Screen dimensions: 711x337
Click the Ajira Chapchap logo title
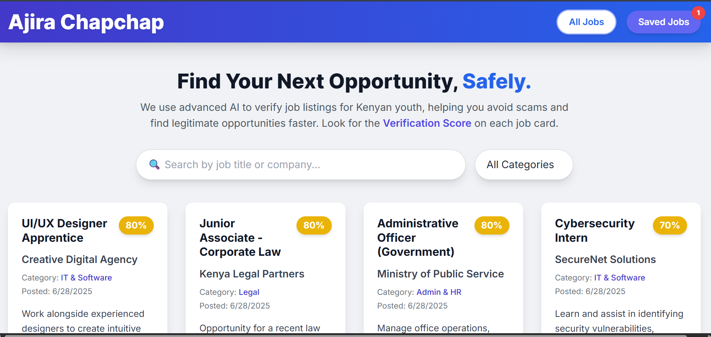(86, 22)
